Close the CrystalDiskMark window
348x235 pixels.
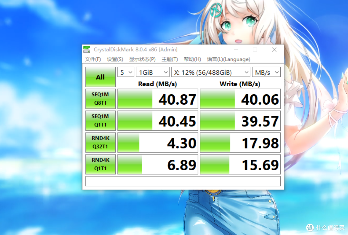pyautogui.click(x=274, y=50)
